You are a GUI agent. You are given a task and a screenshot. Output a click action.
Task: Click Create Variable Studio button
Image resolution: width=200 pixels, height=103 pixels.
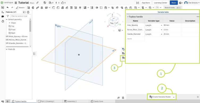pos(160,97)
